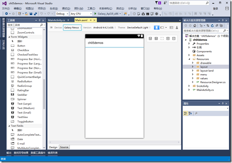Open the 查找符号结果 panel tab
The width and height of the screenshot is (232, 163).
21,153
